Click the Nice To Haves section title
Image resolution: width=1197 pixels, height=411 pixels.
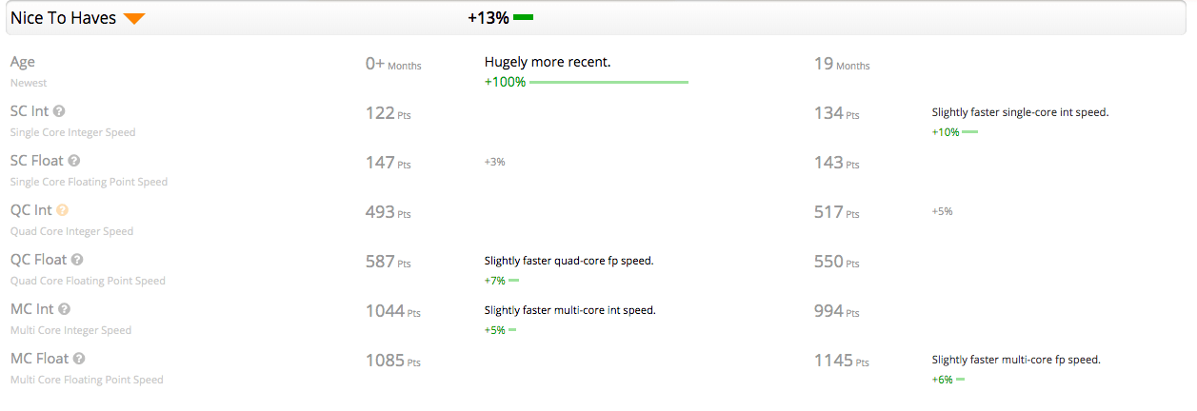(x=64, y=18)
